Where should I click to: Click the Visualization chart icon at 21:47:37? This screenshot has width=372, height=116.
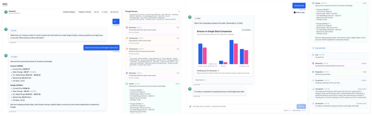313,80
